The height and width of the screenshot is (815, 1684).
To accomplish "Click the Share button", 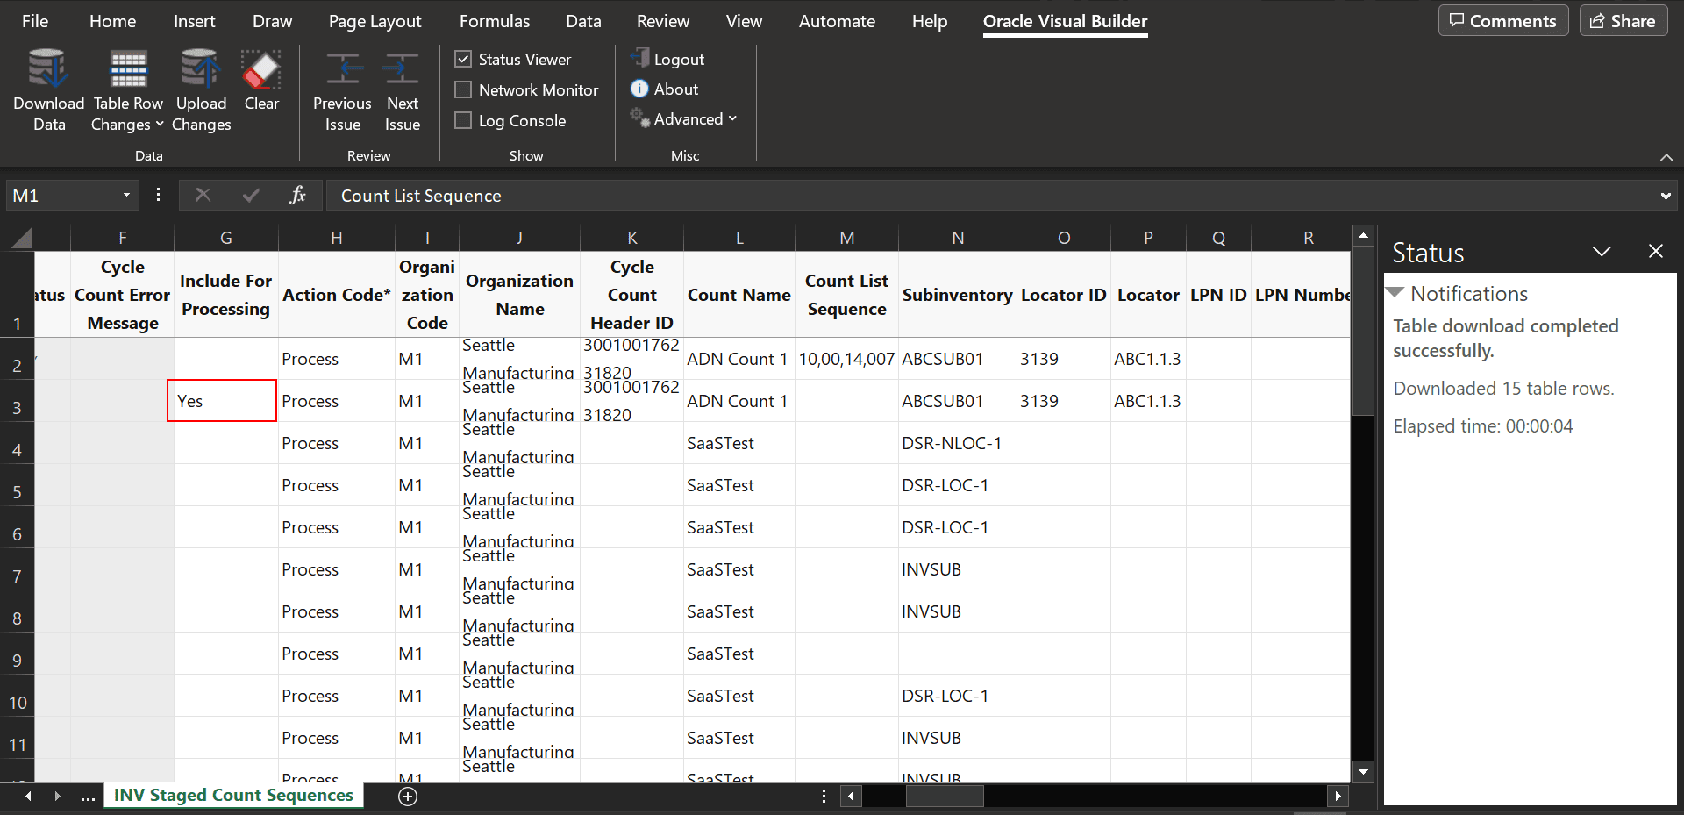I will (x=1622, y=20).
